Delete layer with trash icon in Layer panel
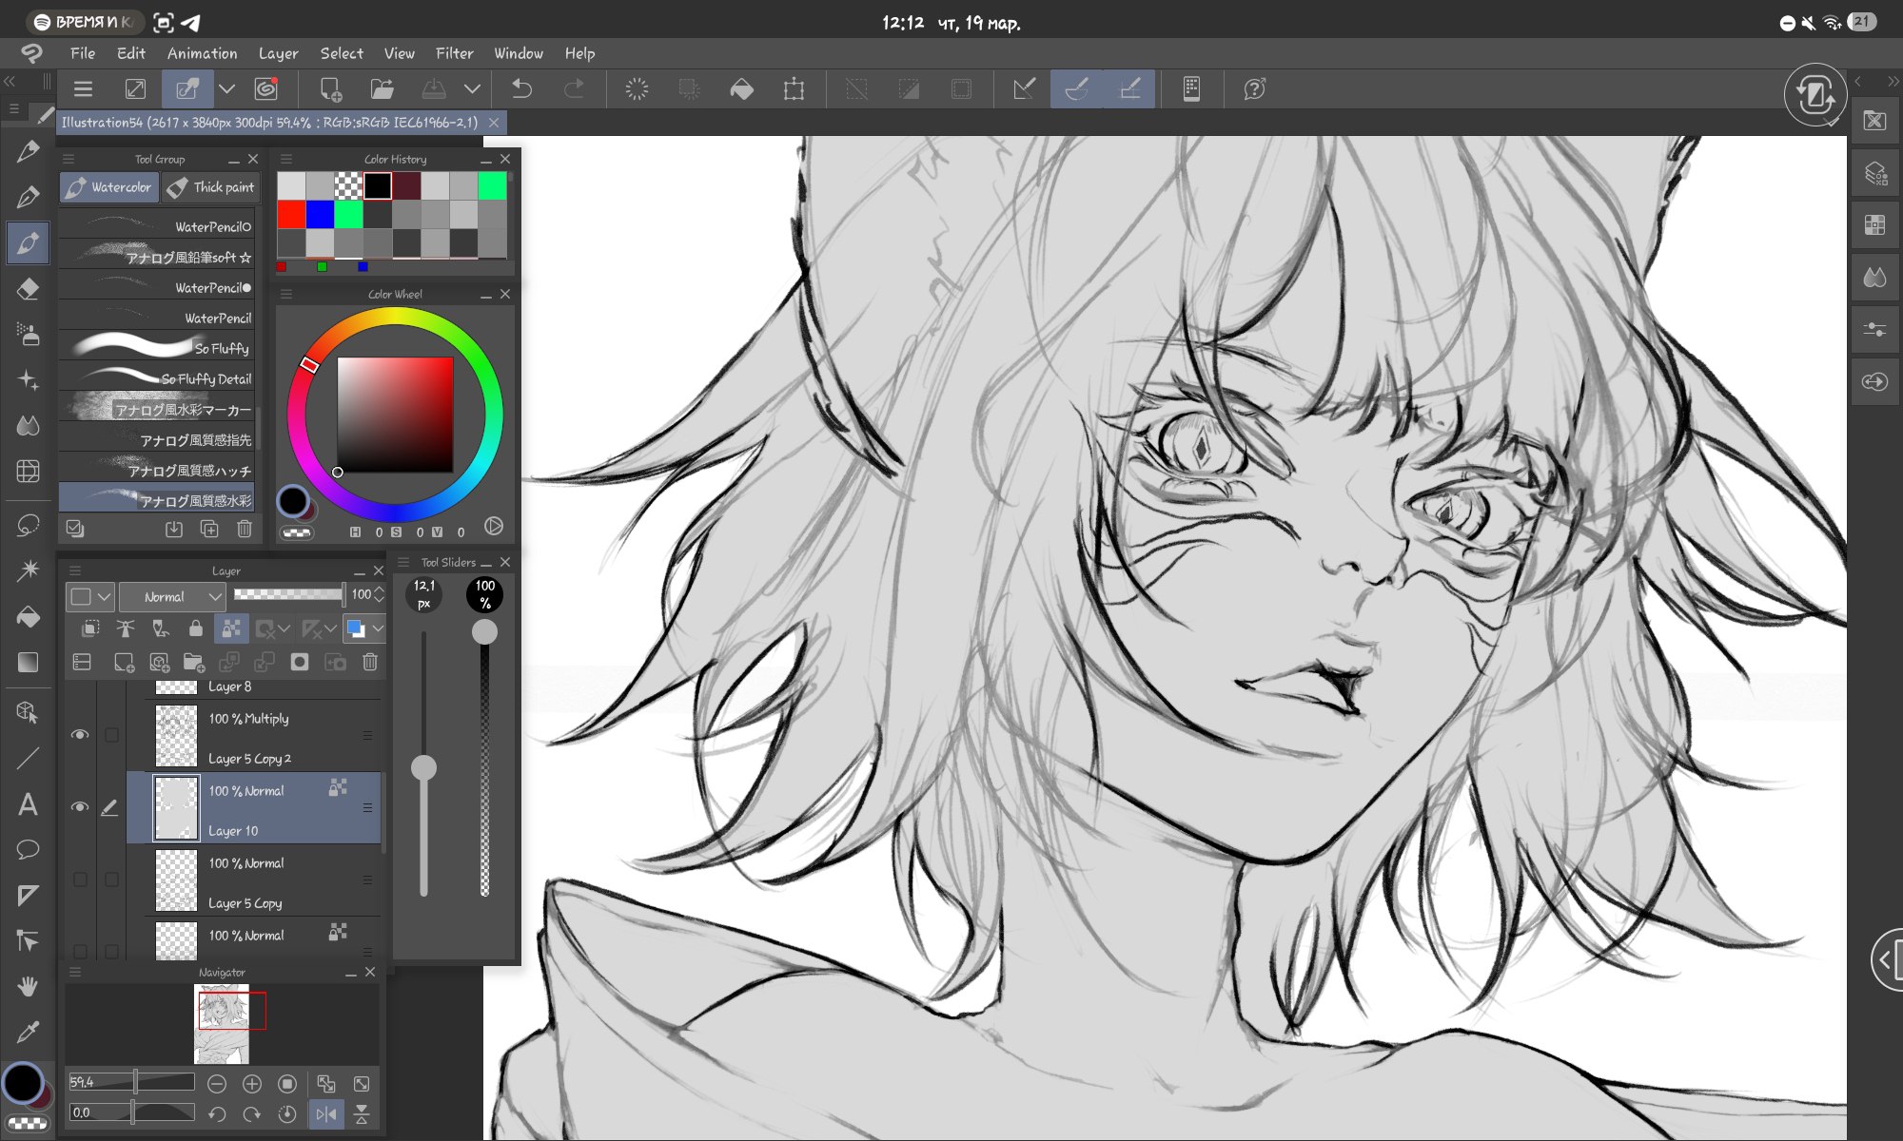Viewport: 1903px width, 1141px height. [x=370, y=662]
